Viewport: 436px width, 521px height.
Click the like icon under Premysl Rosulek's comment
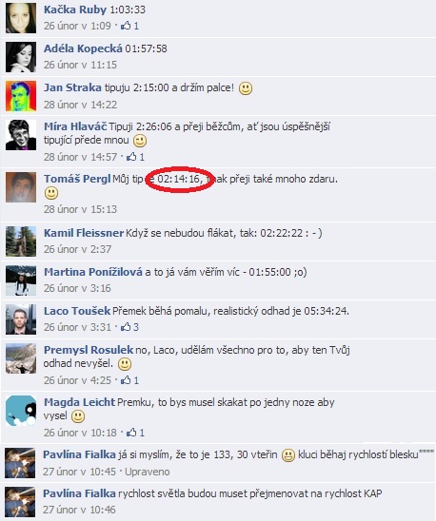click(x=126, y=379)
